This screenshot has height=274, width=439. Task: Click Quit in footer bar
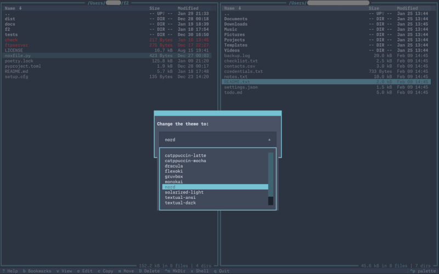pos(222,271)
